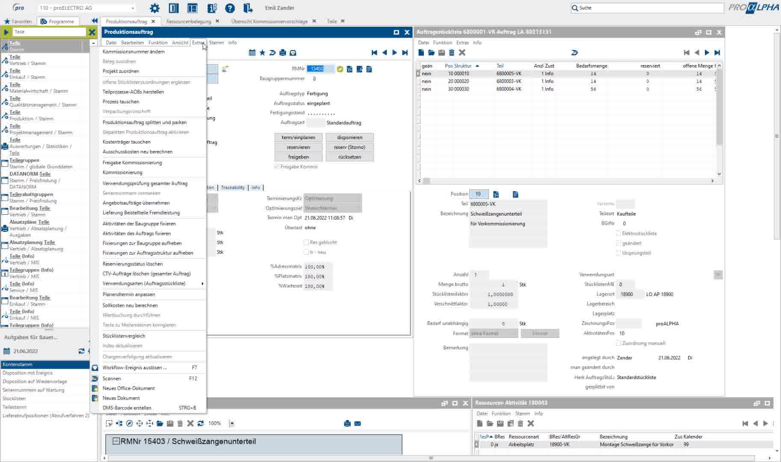781x462 pixels.
Task: Click the favorite star icon in Produktionsauftrag toolbar
Action: pyautogui.click(x=262, y=53)
